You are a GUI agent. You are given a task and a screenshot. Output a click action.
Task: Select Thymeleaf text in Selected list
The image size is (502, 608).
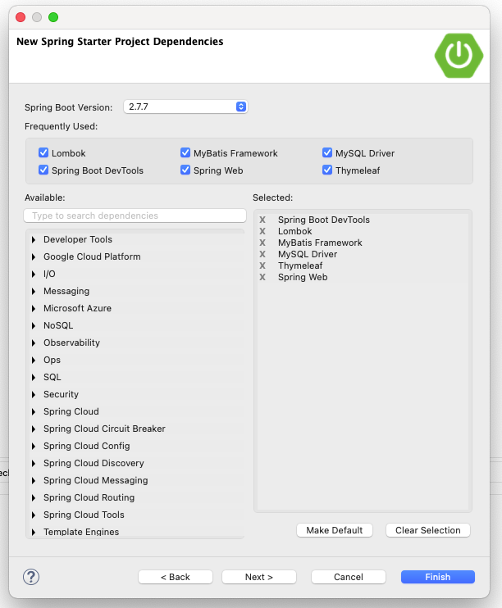click(x=300, y=265)
